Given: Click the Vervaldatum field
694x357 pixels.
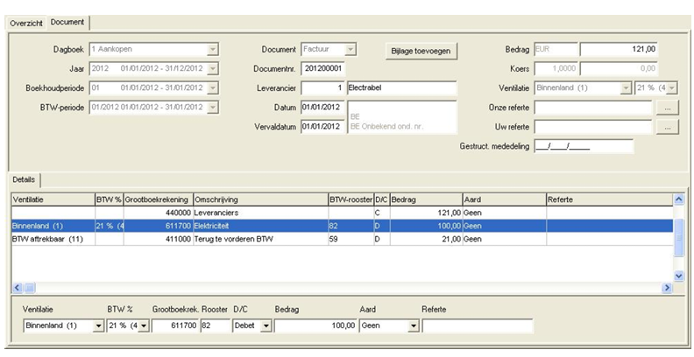Looking at the screenshot, I should (323, 126).
